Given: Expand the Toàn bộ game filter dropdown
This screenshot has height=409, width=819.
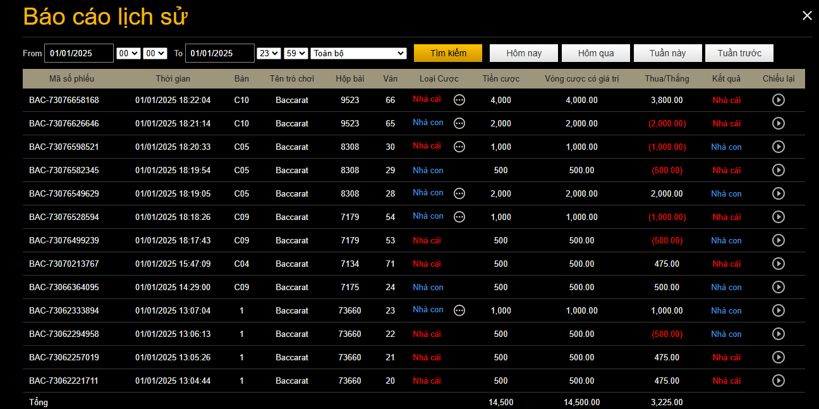Looking at the screenshot, I should 358,54.
